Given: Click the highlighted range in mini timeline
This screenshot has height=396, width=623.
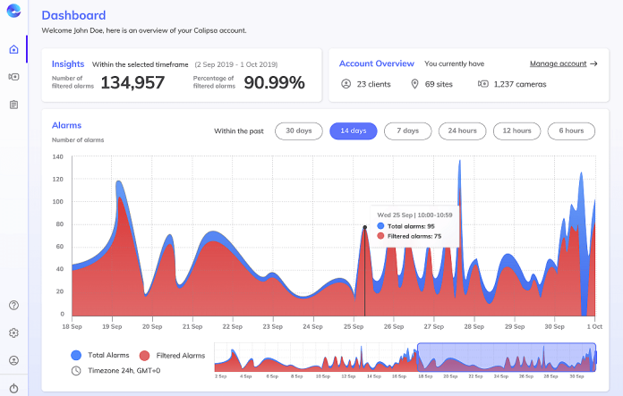Looking at the screenshot, I should (x=507, y=358).
